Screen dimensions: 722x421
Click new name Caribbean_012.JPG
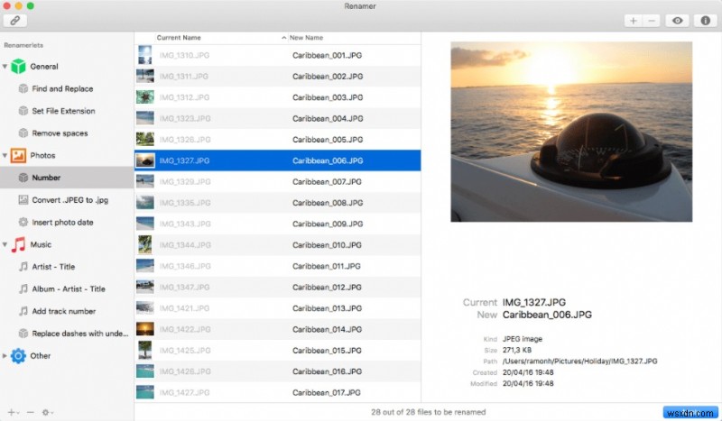tap(327, 287)
